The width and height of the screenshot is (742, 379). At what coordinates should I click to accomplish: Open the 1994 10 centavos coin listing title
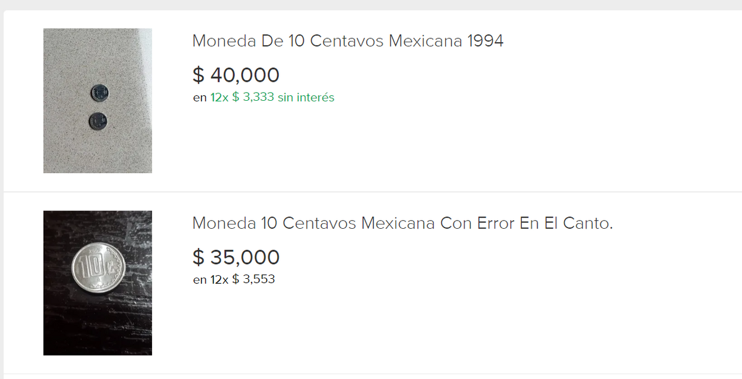[x=348, y=41]
